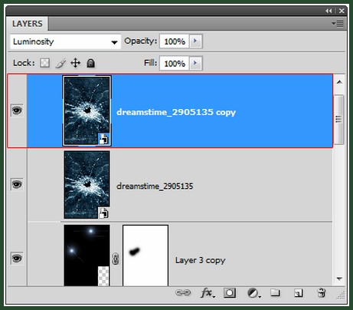Create a new group folder
This screenshot has height=310, width=353.
coord(275,292)
